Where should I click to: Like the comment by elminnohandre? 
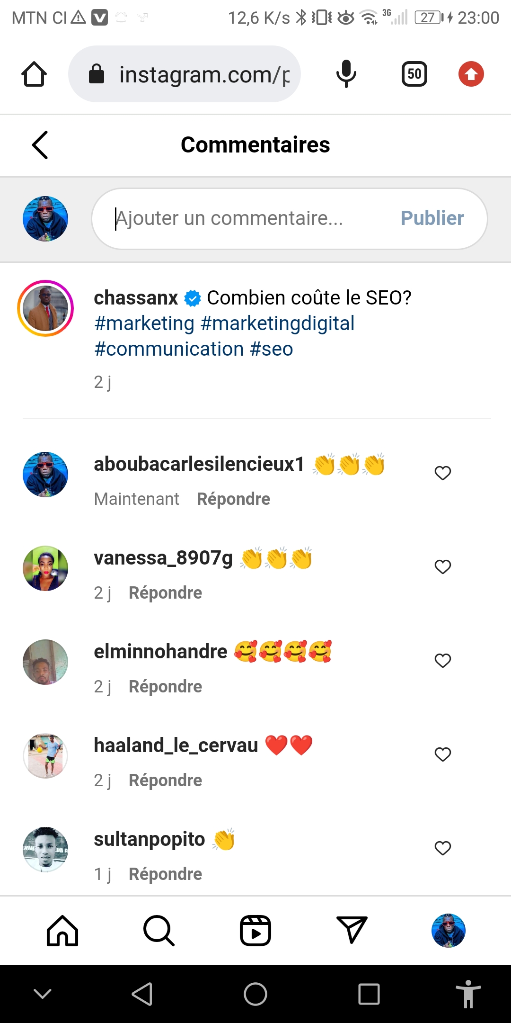[443, 660]
